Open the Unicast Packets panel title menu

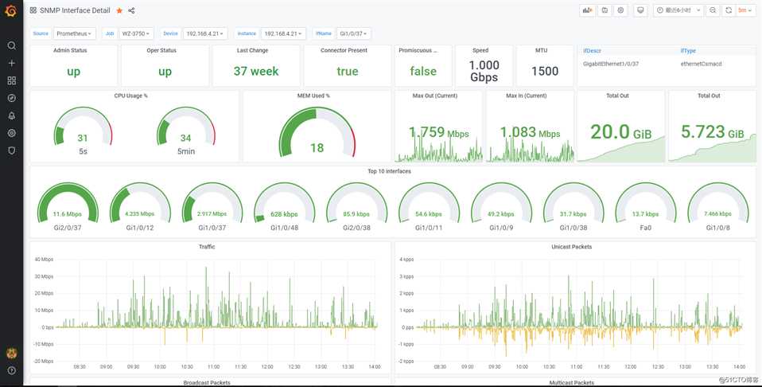pyautogui.click(x=571, y=247)
